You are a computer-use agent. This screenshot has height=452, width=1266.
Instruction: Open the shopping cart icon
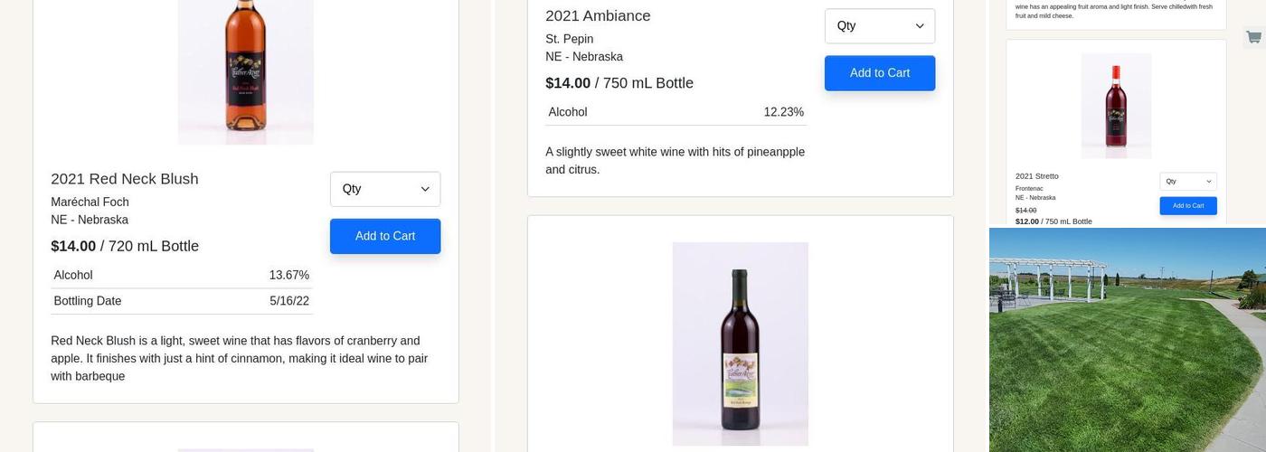(1253, 37)
